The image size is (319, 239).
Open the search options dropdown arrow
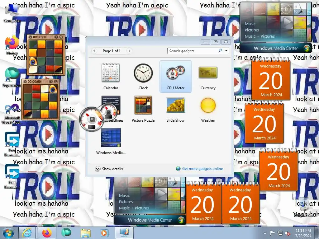226,51
